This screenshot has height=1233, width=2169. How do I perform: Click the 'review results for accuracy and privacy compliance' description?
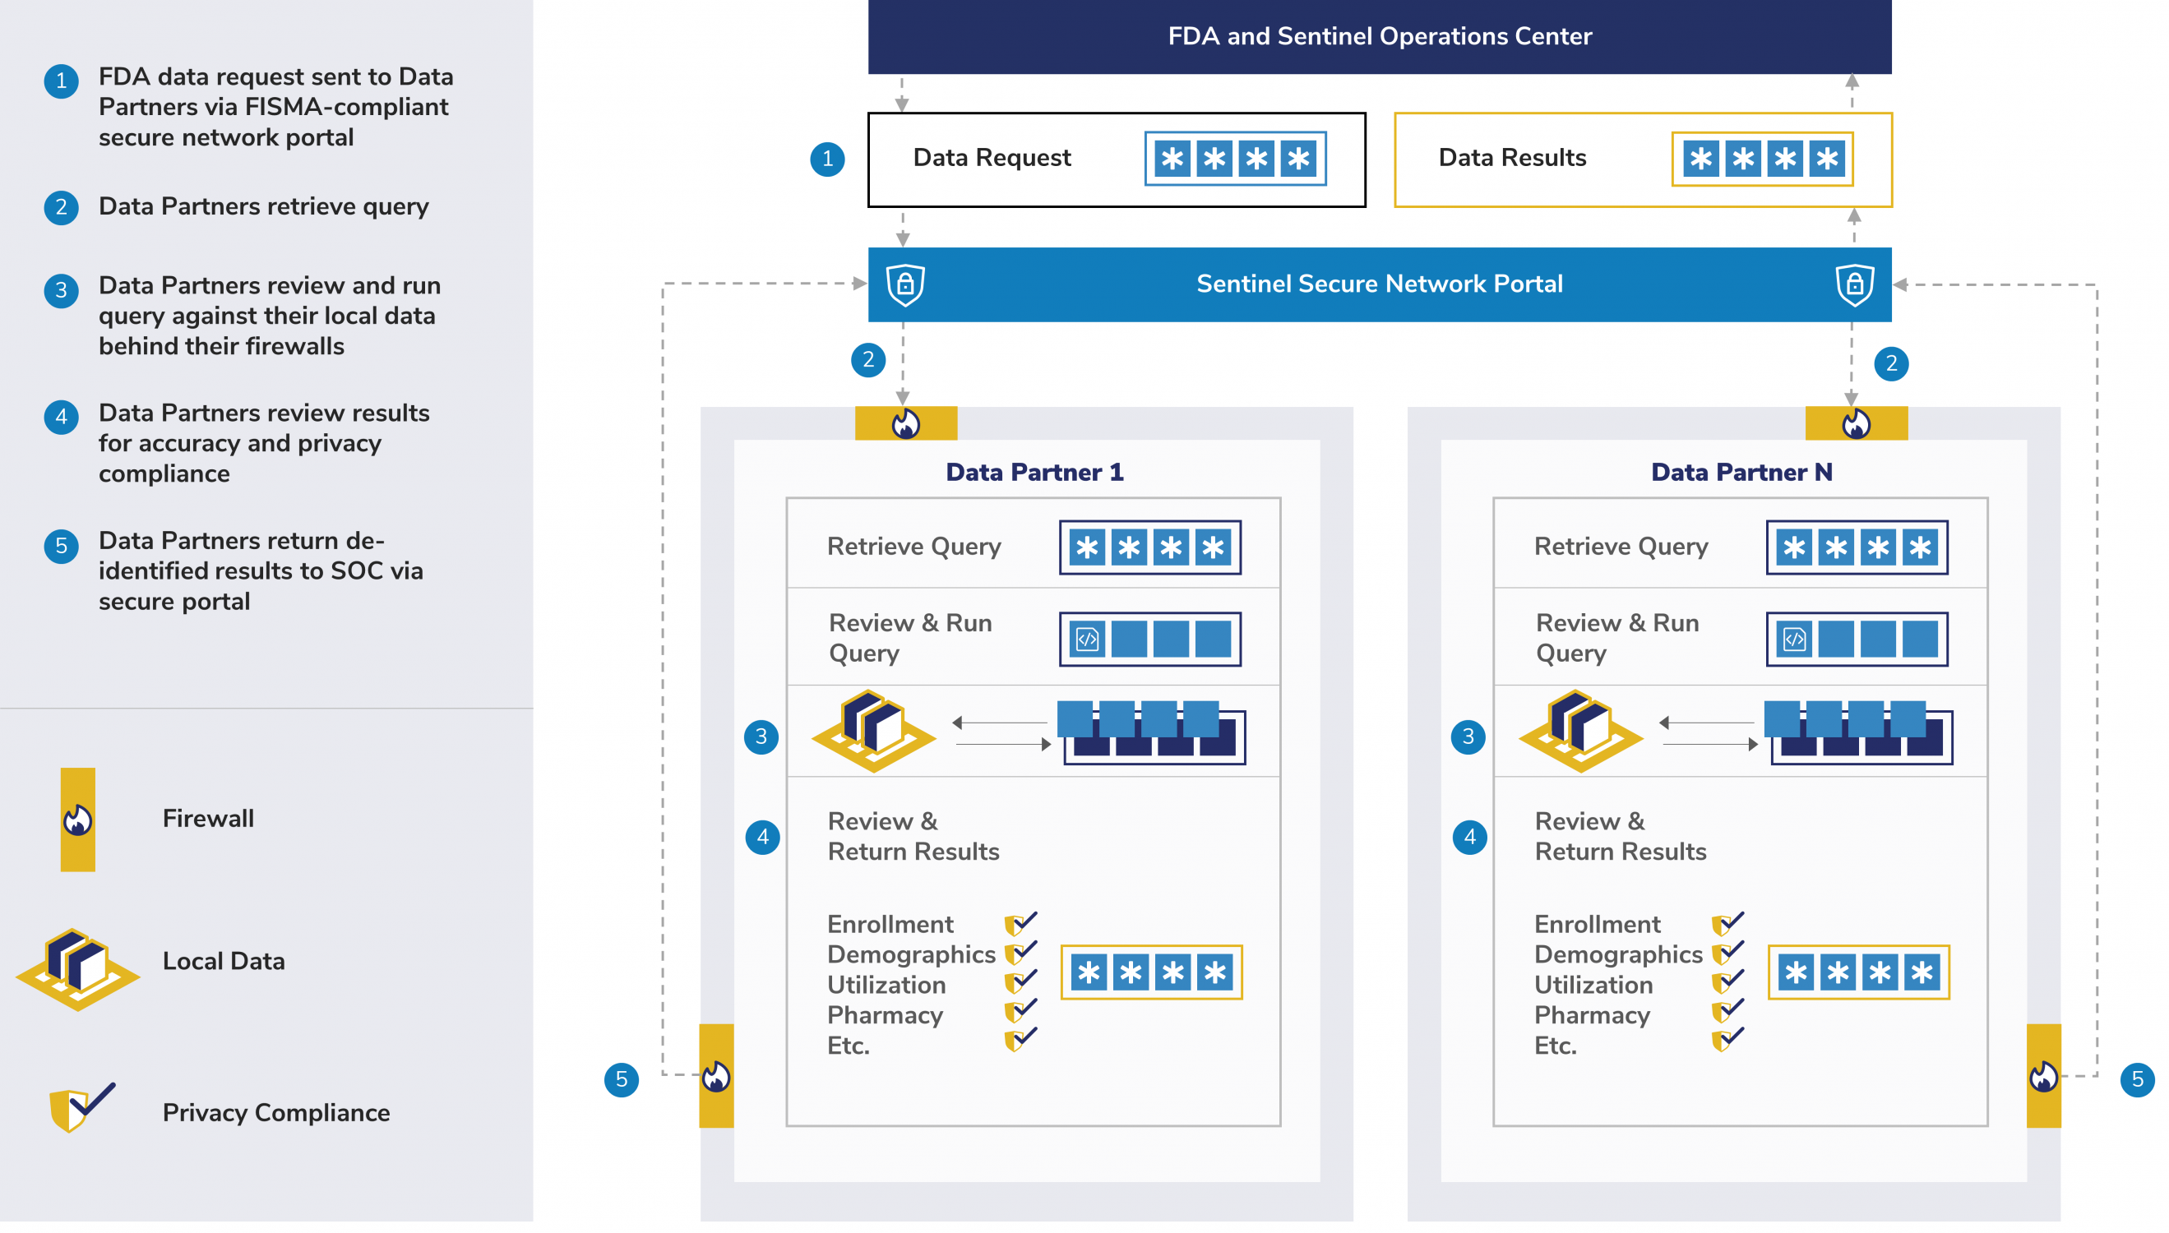[264, 443]
